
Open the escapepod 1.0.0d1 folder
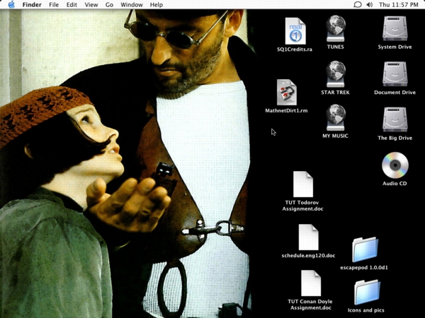click(365, 249)
